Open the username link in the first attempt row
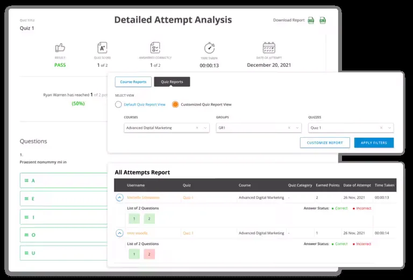 pyautogui.click(x=143, y=198)
